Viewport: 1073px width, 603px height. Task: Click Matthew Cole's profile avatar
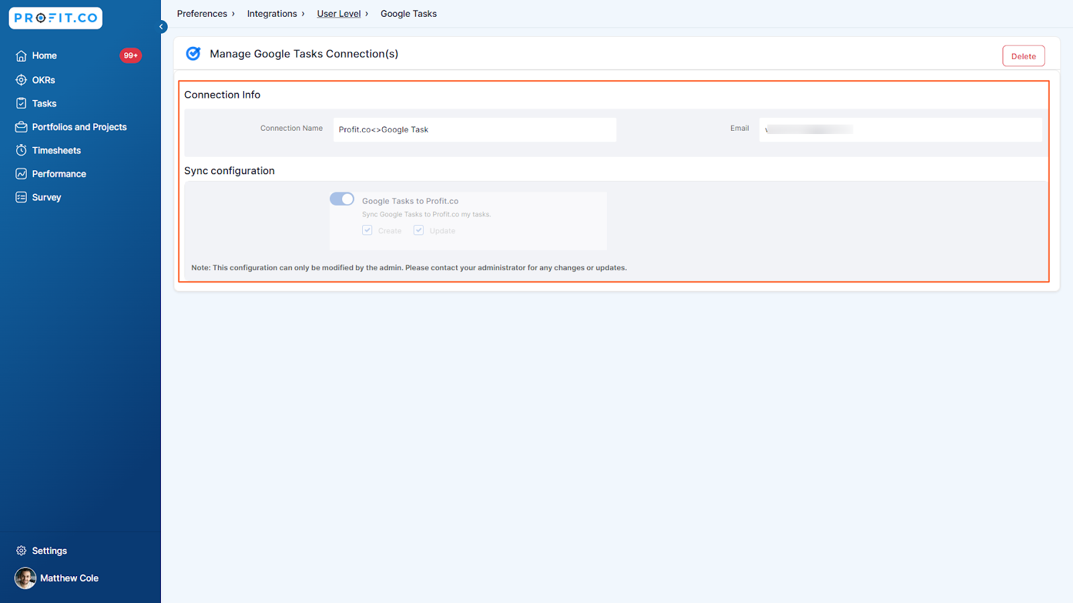point(25,578)
